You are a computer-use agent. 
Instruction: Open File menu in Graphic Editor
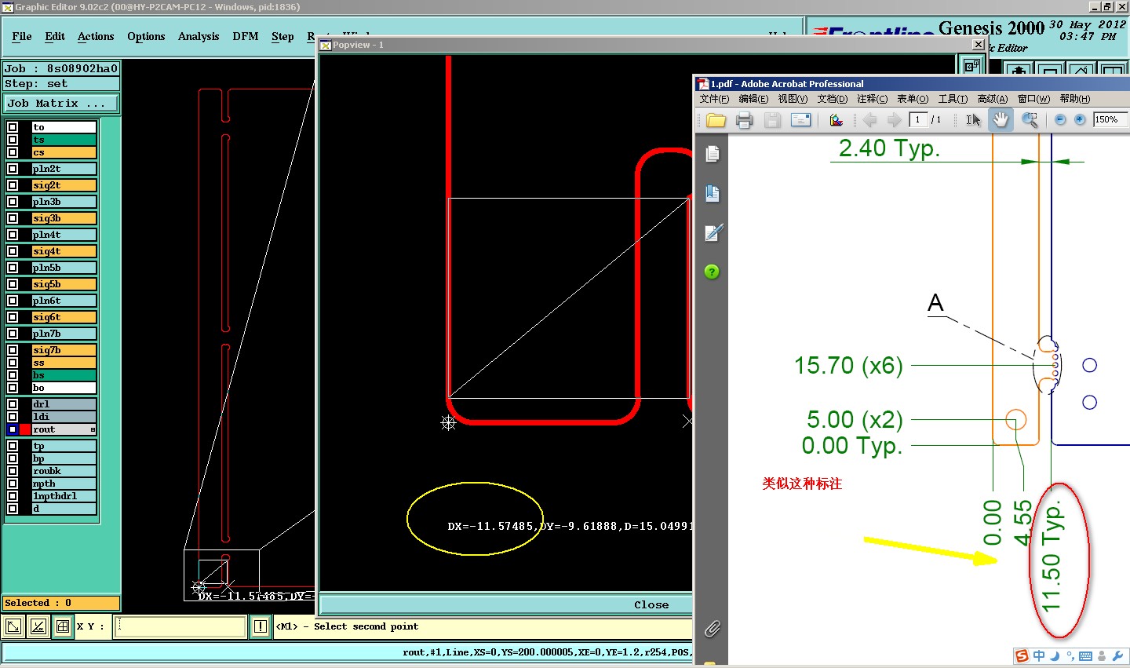tap(22, 36)
